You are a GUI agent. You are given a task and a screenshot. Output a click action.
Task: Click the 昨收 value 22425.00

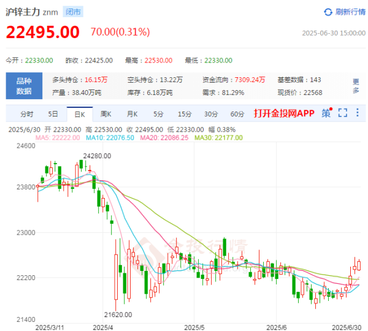tap(99, 61)
